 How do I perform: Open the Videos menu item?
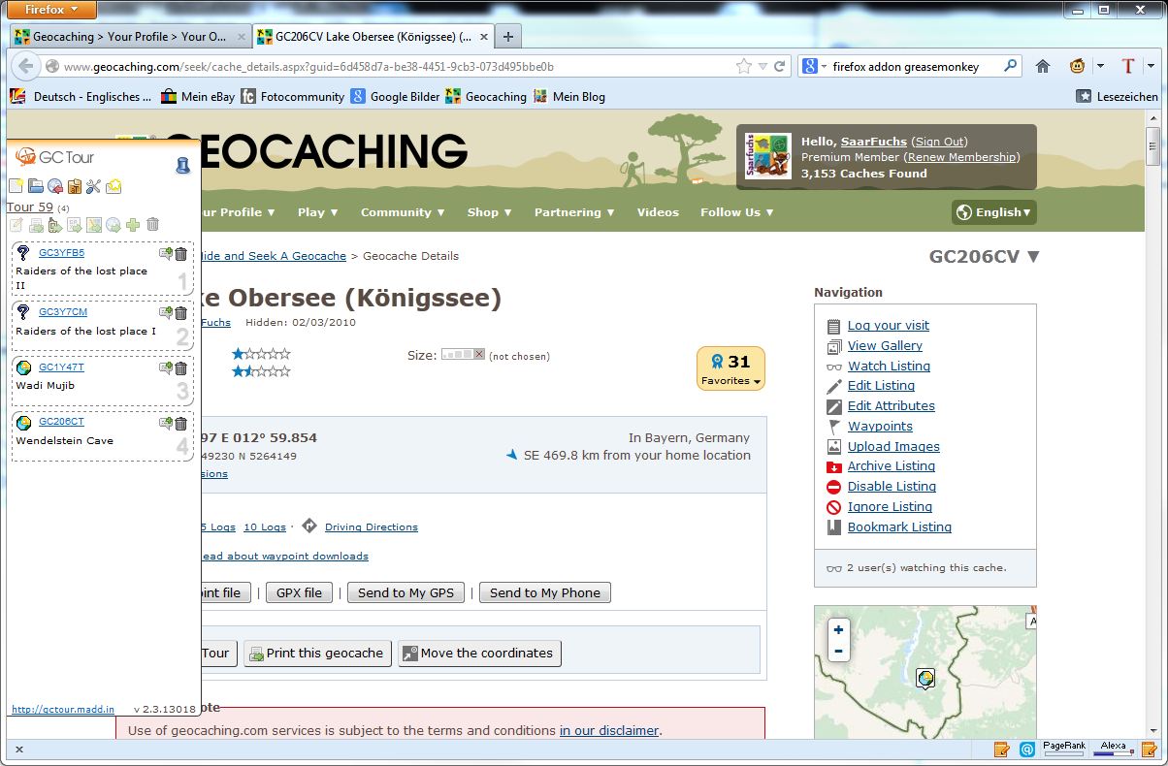click(658, 212)
